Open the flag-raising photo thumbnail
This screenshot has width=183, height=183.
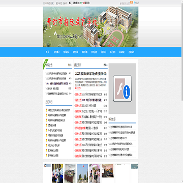tap(82, 173)
